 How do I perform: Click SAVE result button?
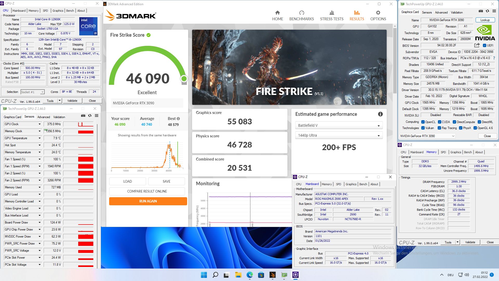click(166, 181)
